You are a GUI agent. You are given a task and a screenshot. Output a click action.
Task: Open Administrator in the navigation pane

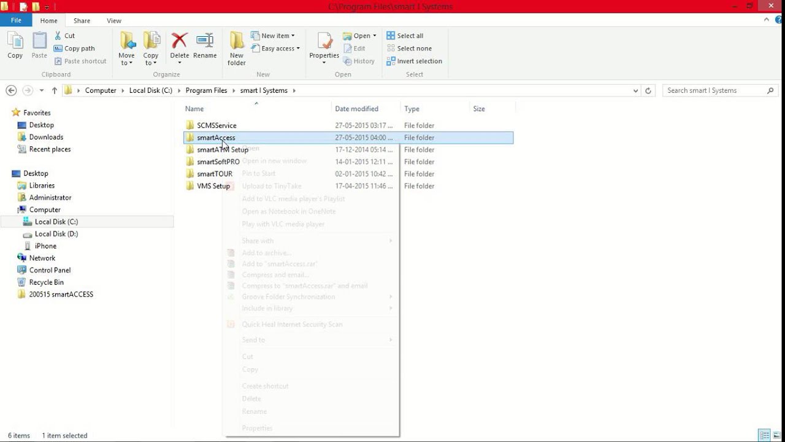[50, 198]
